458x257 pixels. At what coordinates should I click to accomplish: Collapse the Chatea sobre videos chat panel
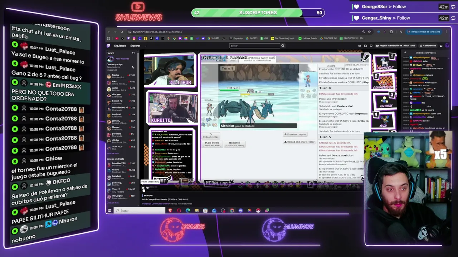(x=405, y=52)
